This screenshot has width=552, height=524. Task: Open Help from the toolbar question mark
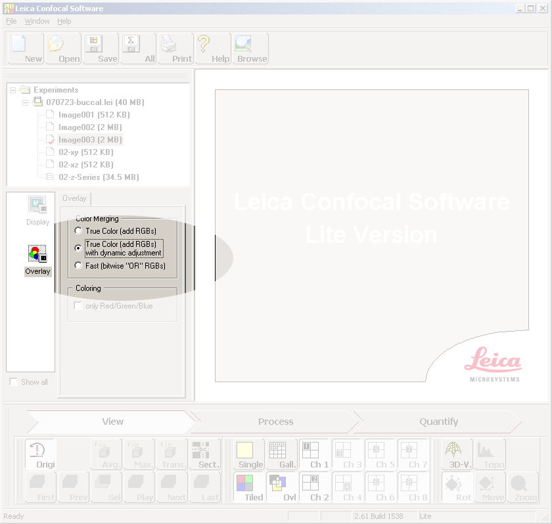point(213,49)
